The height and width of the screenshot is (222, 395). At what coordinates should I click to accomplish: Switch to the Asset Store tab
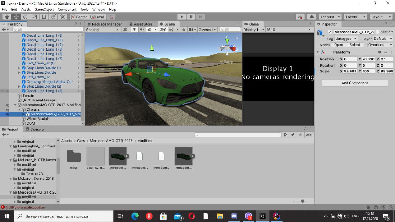(140, 24)
